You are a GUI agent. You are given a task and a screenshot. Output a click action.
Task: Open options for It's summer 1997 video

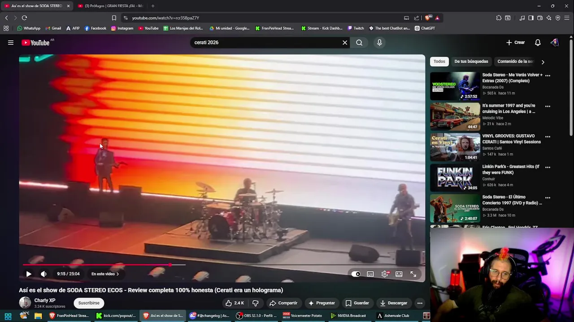tap(548, 106)
